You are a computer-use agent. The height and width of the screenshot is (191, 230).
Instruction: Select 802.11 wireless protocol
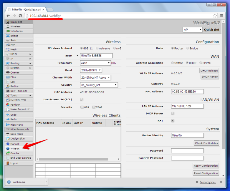point(81,48)
